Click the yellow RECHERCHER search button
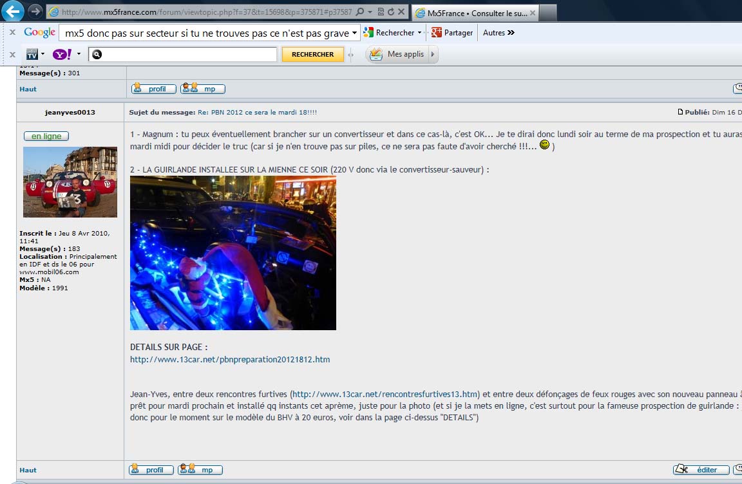The height and width of the screenshot is (484, 742). pos(312,55)
